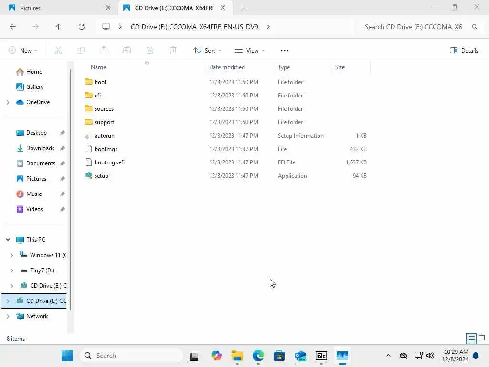The width and height of the screenshot is (489, 367).
Task: Open the View dropdown menu
Action: pos(250,51)
